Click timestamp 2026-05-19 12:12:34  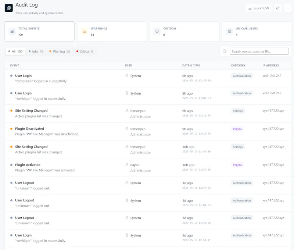[x=196, y=134]
